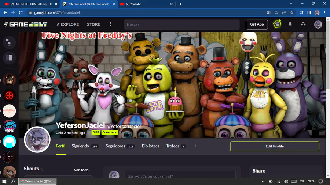Close the (2) YouTube tab
The width and height of the screenshot is (330, 185).
(x=171, y=4)
